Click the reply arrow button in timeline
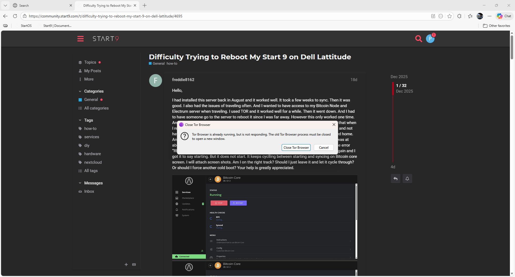 pos(396,179)
